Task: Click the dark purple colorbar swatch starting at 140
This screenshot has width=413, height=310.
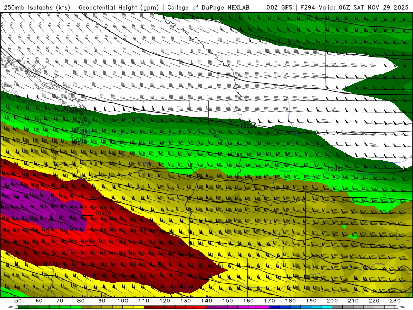Action: (x=212, y=307)
